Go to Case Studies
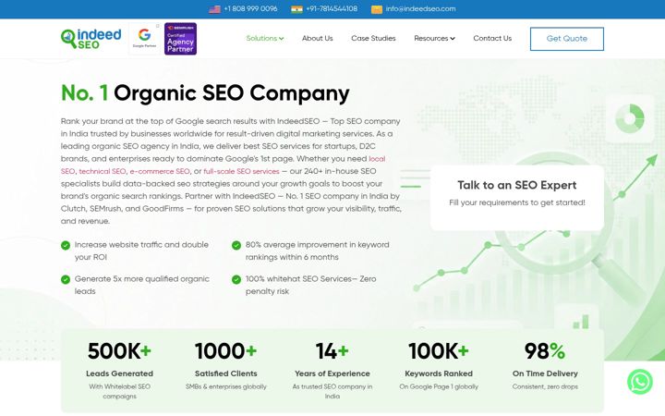The height and width of the screenshot is (416, 665). 373,38
